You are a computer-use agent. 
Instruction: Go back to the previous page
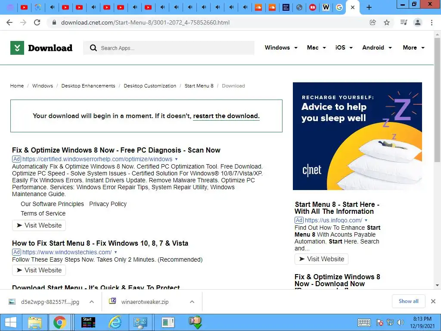[x=9, y=22]
